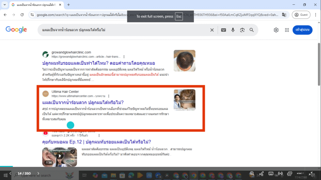This screenshot has width=321, height=180.
Task: Clear the search query with the X icon
Action: tap(212, 30)
